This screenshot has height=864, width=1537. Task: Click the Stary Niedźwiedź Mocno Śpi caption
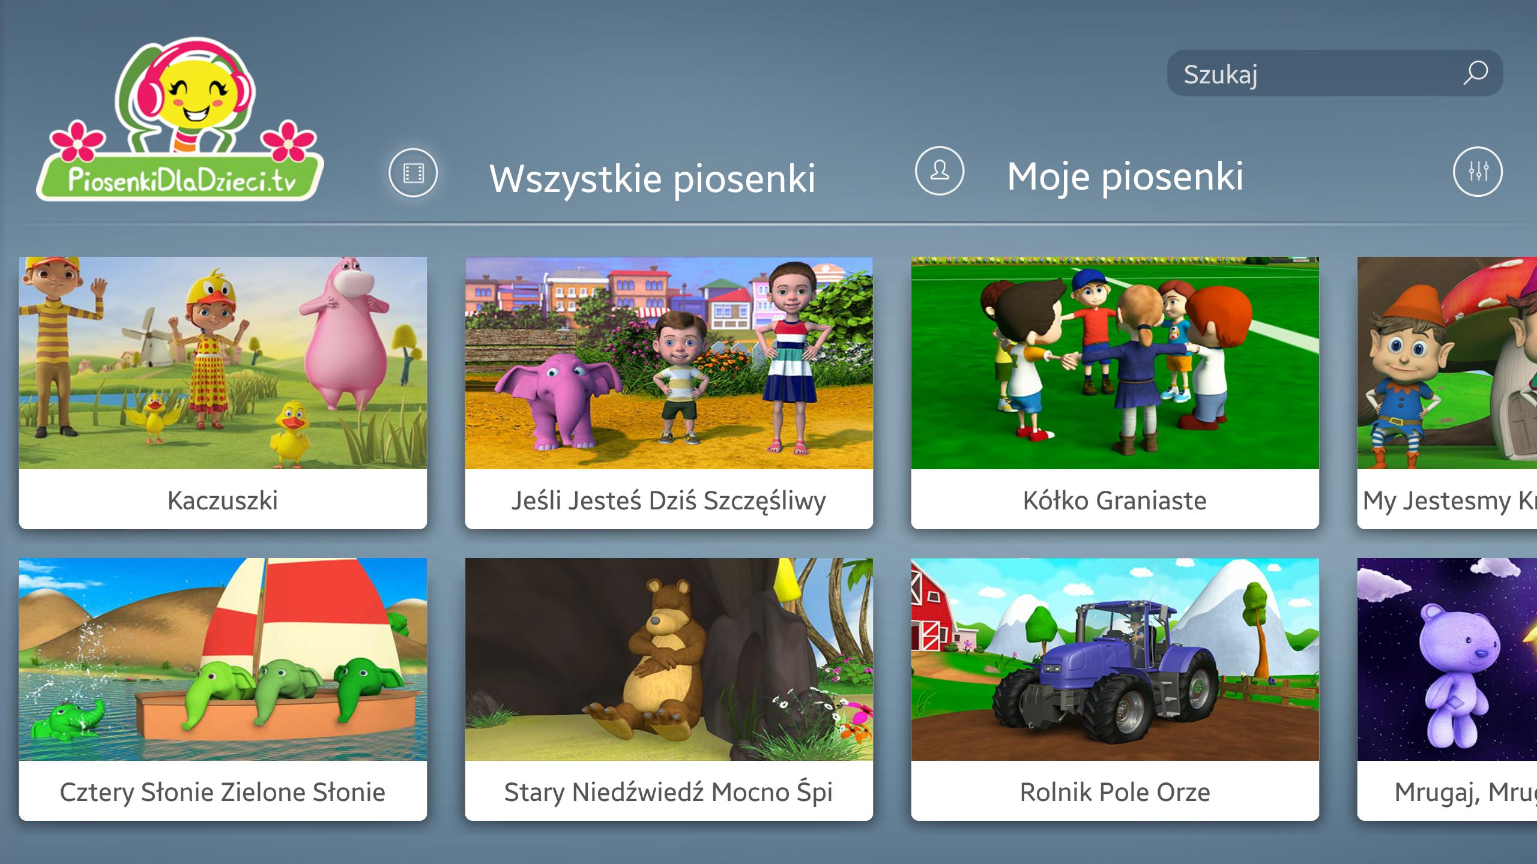[x=669, y=792]
